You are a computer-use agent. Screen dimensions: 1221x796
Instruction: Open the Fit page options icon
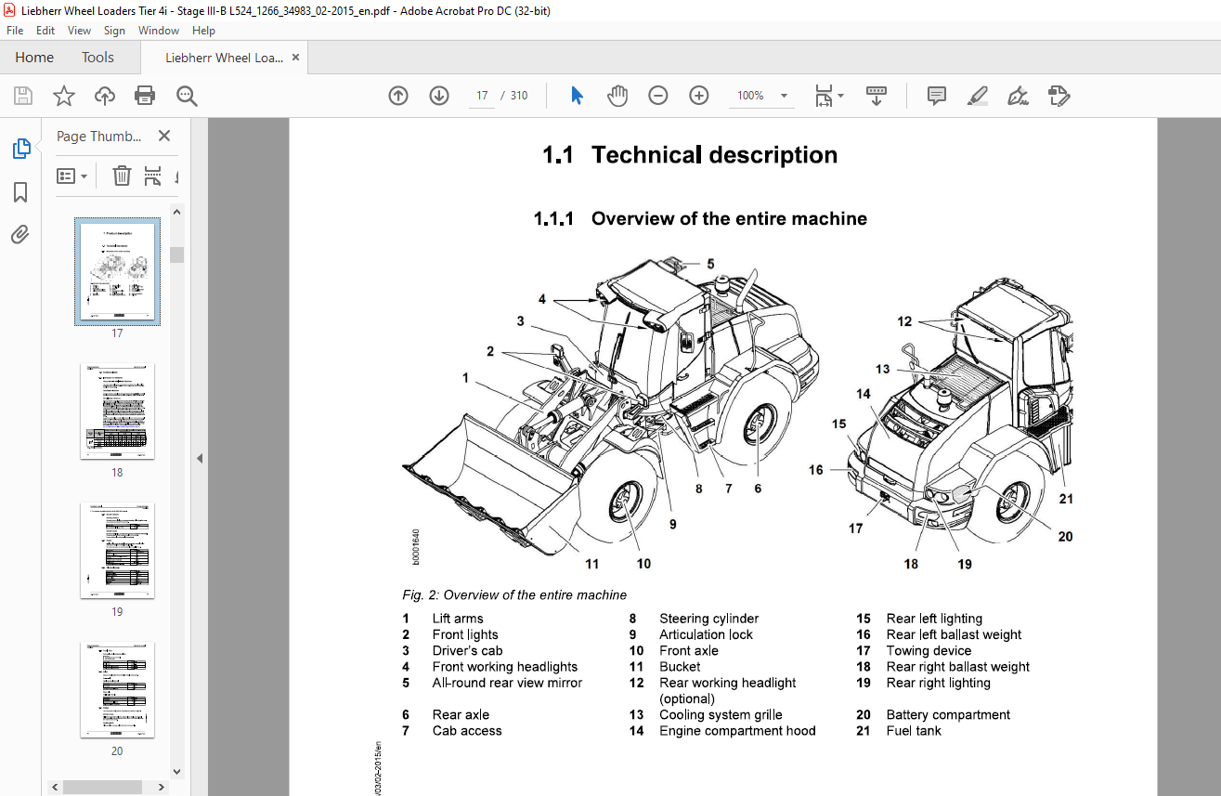coord(824,96)
